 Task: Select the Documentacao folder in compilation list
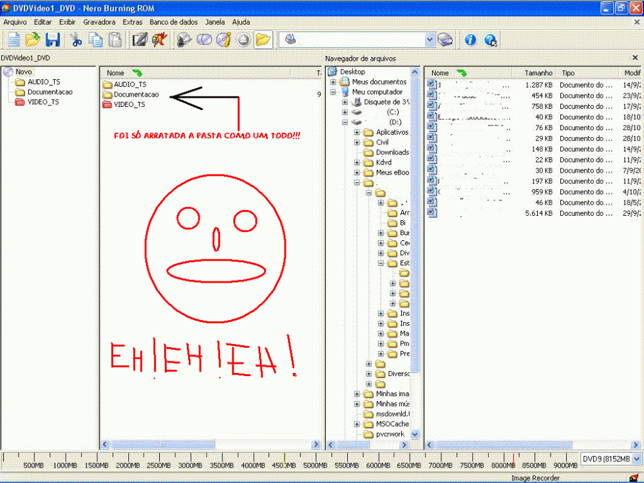tap(136, 95)
